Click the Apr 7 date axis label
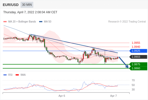Screen dimensions: 148x100 point(113,96)
